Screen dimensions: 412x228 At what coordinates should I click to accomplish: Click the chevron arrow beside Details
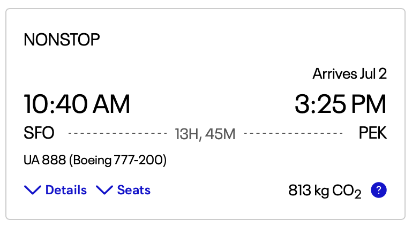click(33, 190)
